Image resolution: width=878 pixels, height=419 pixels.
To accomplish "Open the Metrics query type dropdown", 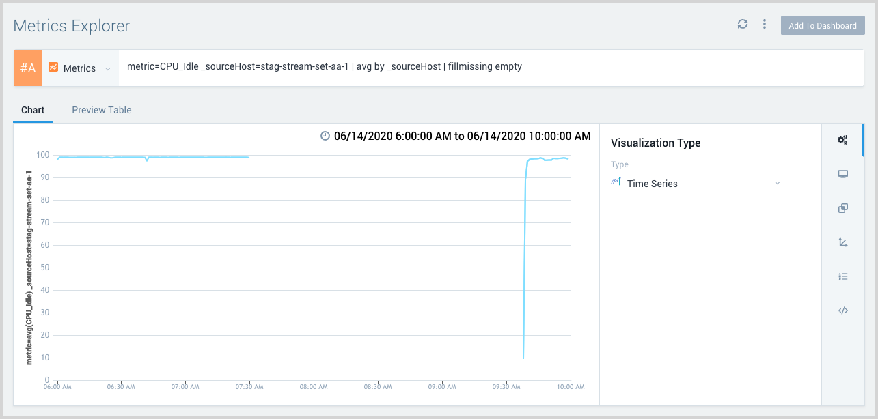I will click(80, 68).
